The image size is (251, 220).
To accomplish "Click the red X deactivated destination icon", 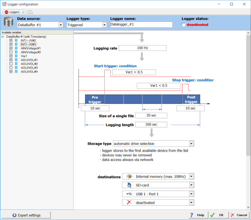I will pyautogui.click(x=129, y=202).
